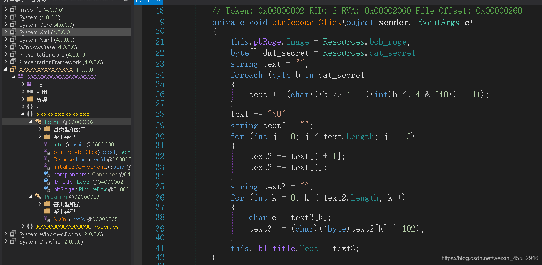Click the 引用 references icon
Image resolution: width=542 pixels, height=265 pixels.
pos(30,92)
